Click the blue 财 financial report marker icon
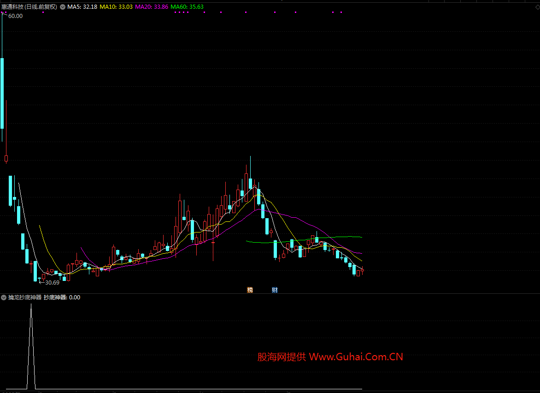Viewport: 540px width, 393px height. click(275, 290)
